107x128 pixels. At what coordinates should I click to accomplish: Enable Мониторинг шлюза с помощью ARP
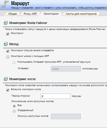pos(8,57)
